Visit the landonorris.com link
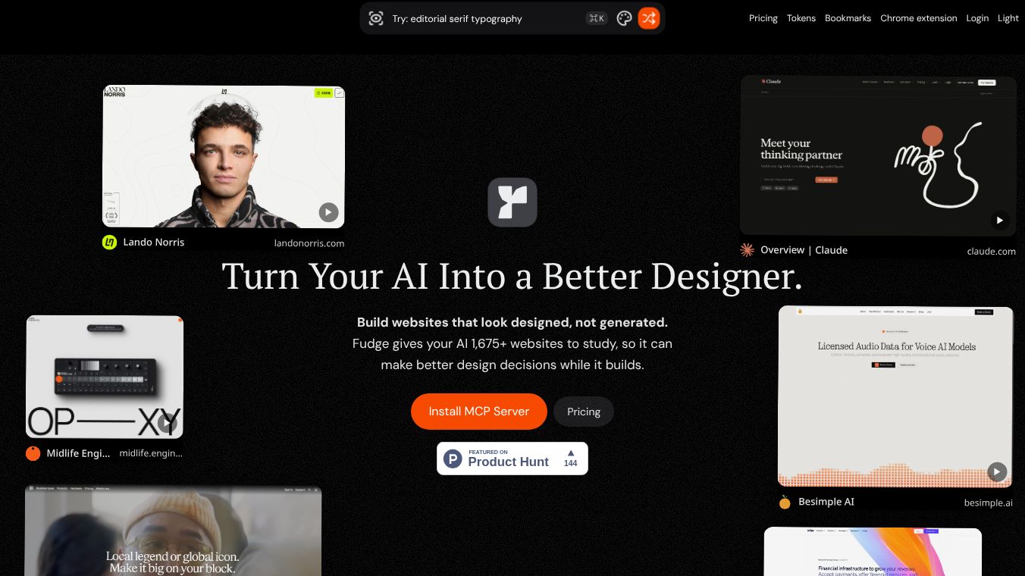 309,243
